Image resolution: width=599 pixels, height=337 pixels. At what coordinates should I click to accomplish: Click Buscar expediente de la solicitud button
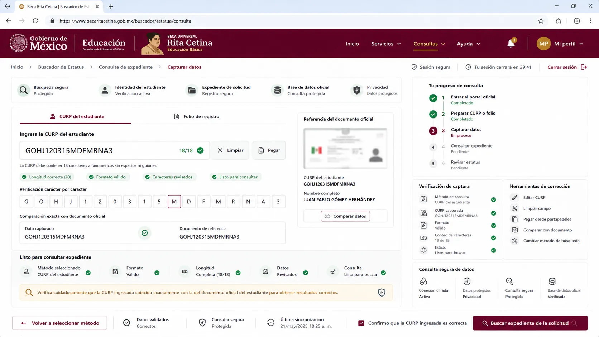(x=530, y=323)
